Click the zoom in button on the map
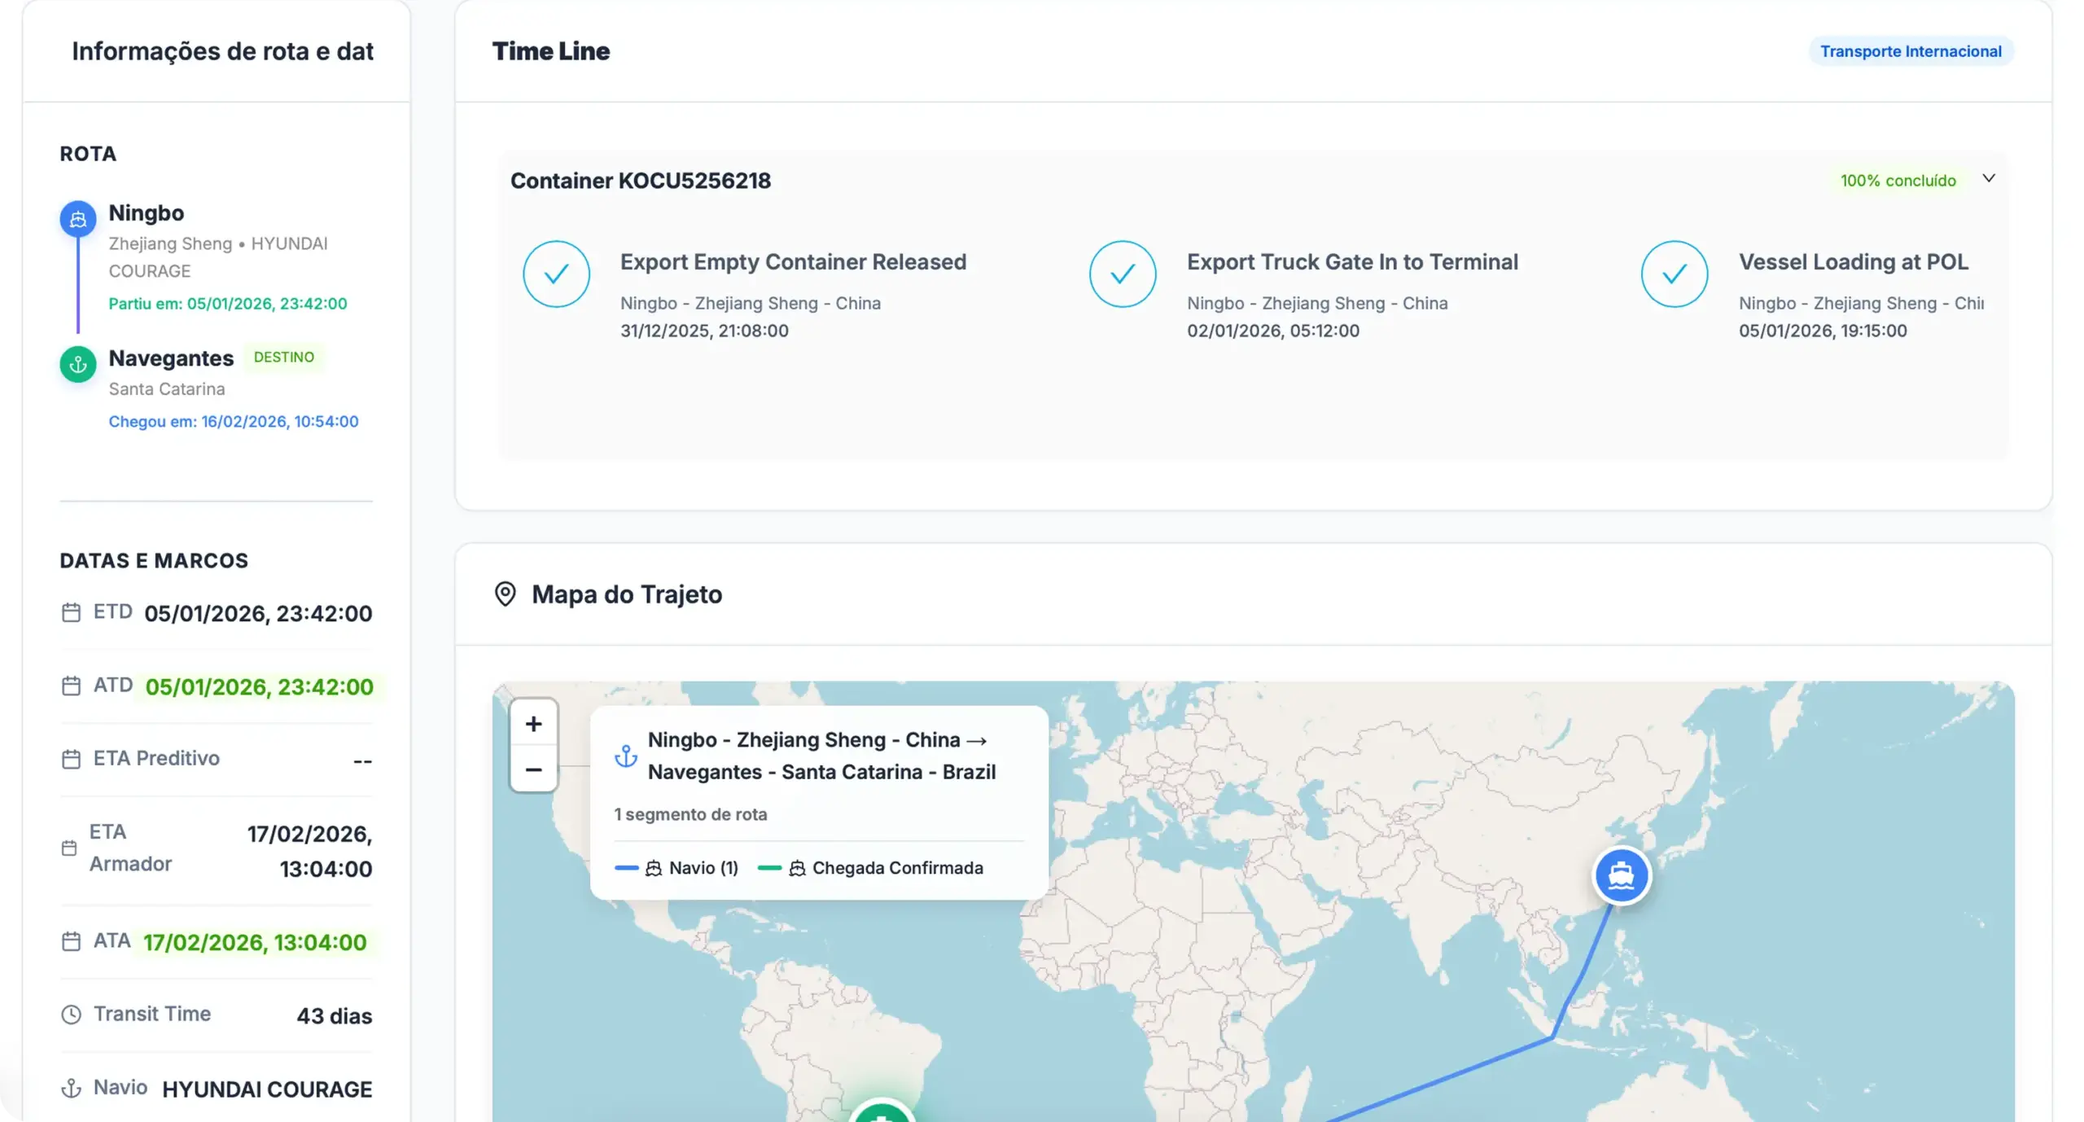Viewport: 2084px width, 1122px height. click(533, 723)
